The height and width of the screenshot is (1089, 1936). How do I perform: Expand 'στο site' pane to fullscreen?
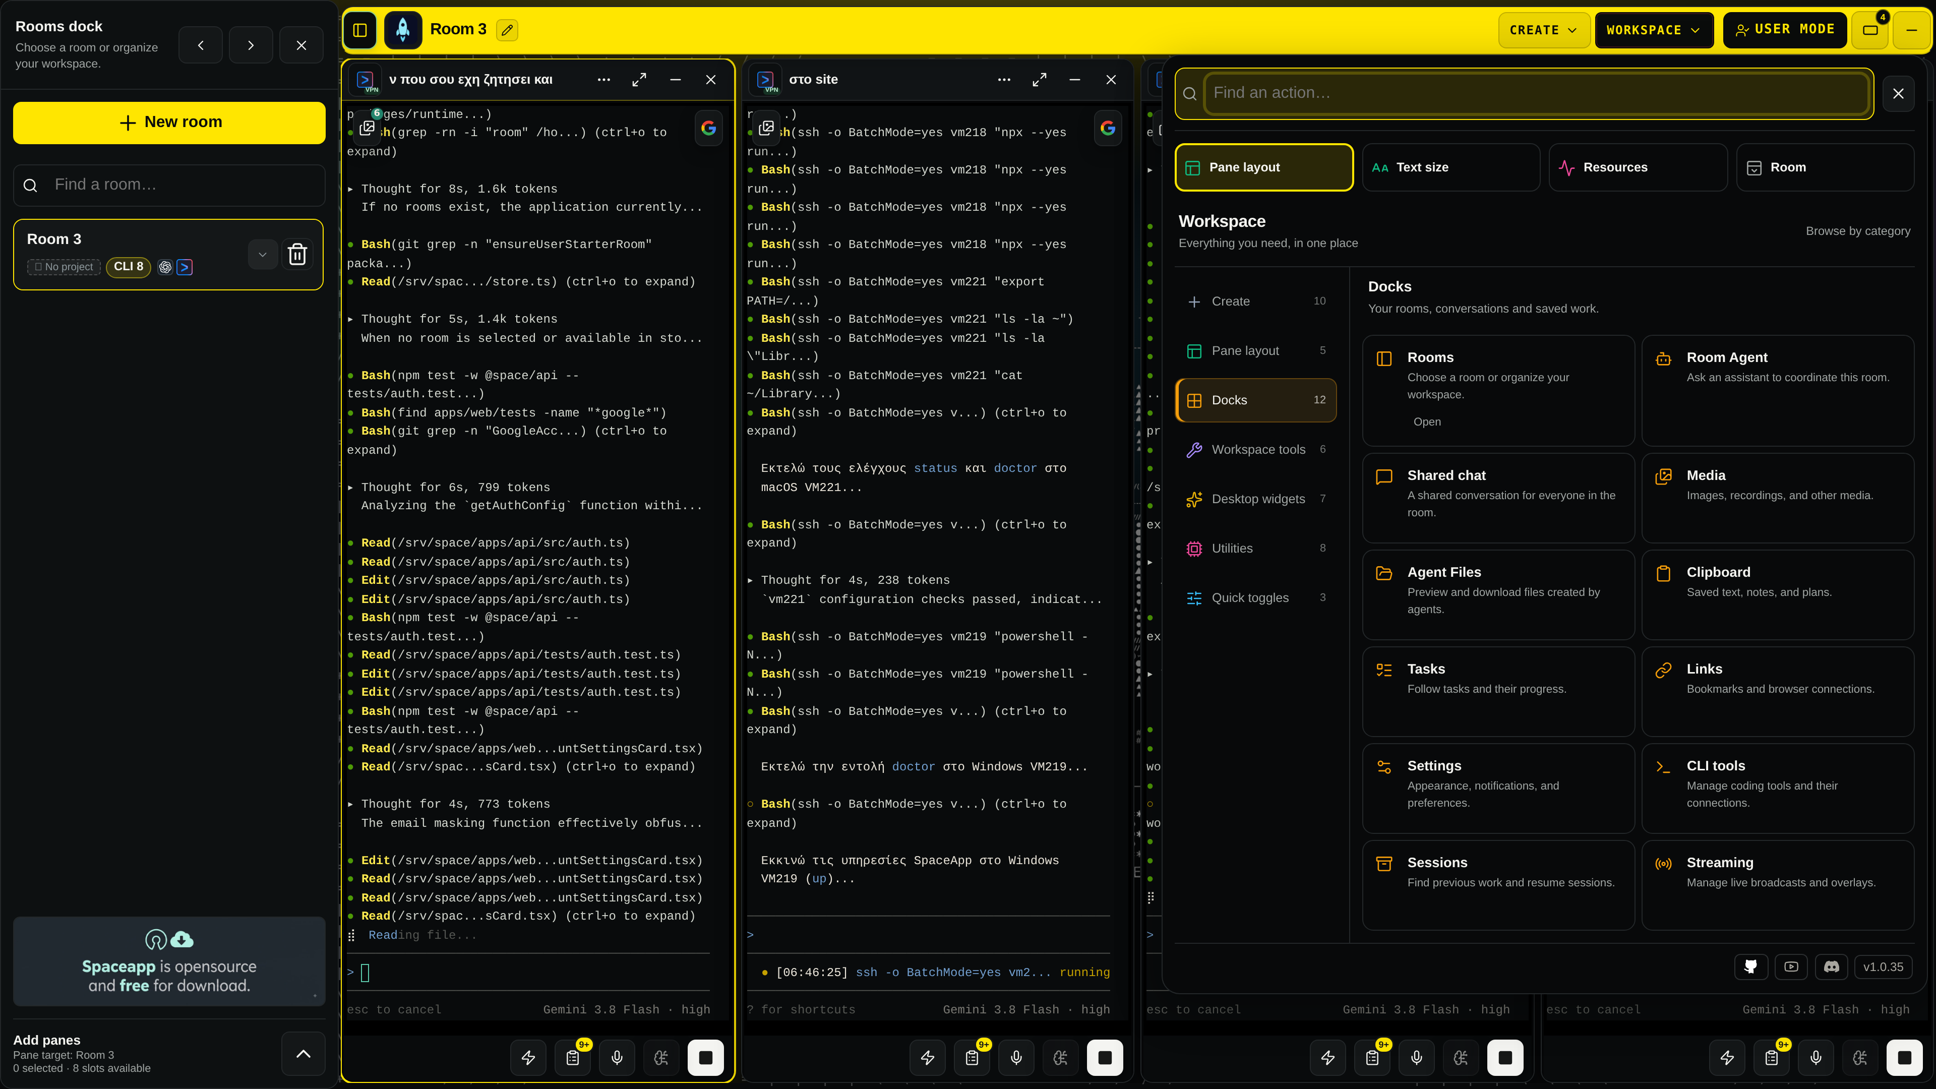point(1040,80)
